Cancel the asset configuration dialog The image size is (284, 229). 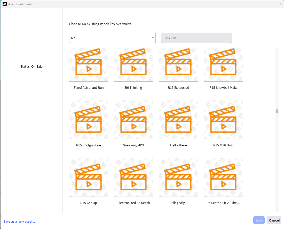pyautogui.click(x=274, y=220)
